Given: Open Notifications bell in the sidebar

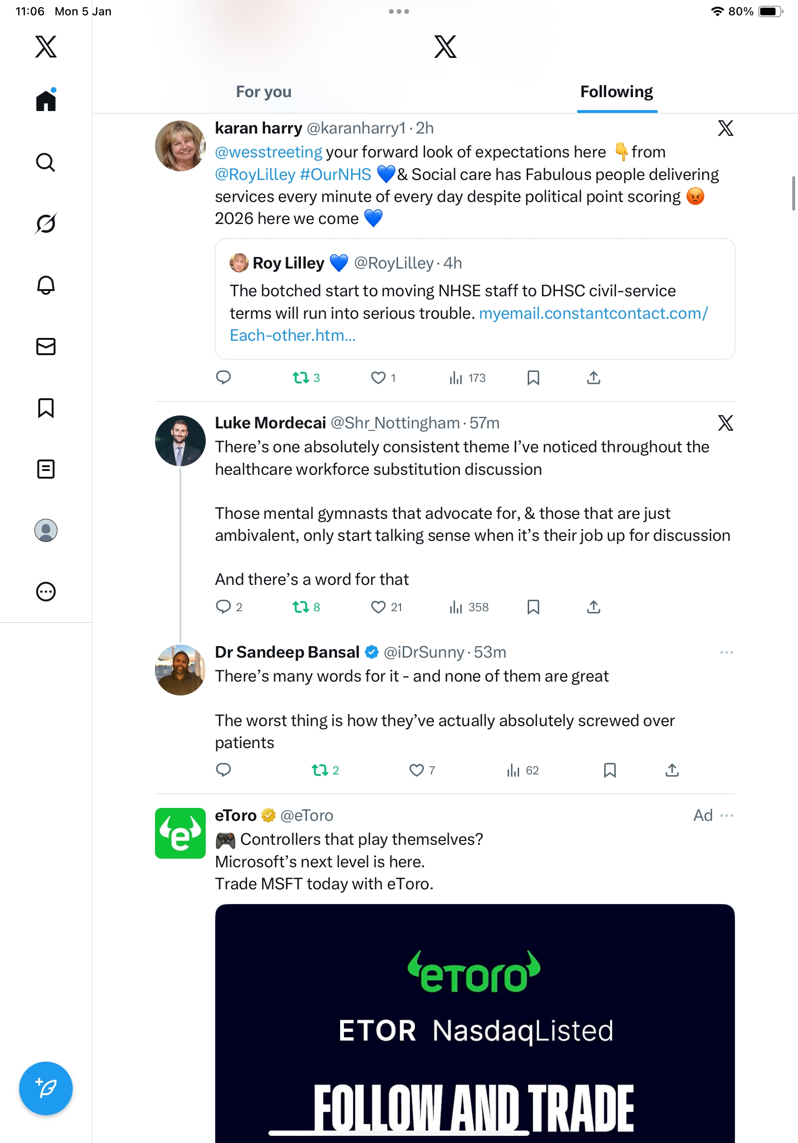Looking at the screenshot, I should [46, 285].
